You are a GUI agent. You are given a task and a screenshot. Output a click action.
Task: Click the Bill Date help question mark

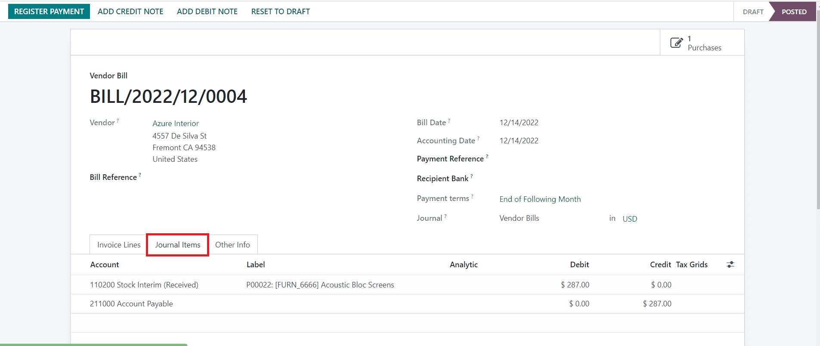point(449,121)
